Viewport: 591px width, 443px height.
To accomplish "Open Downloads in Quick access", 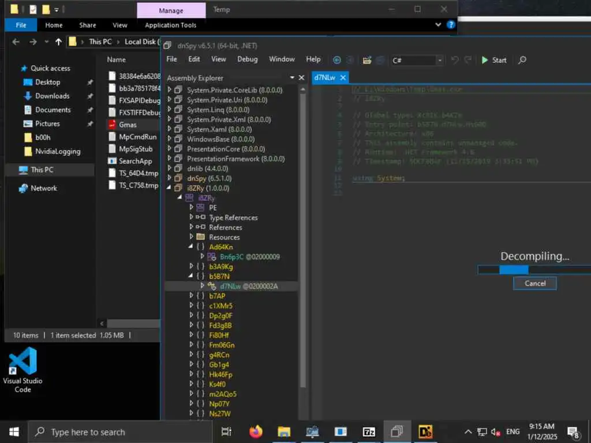I will click(x=52, y=96).
